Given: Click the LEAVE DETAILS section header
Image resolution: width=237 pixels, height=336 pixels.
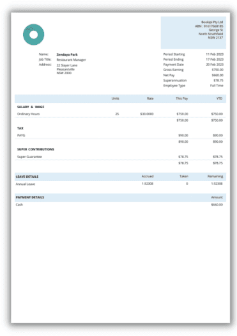Looking at the screenshot, I should tap(27, 177).
